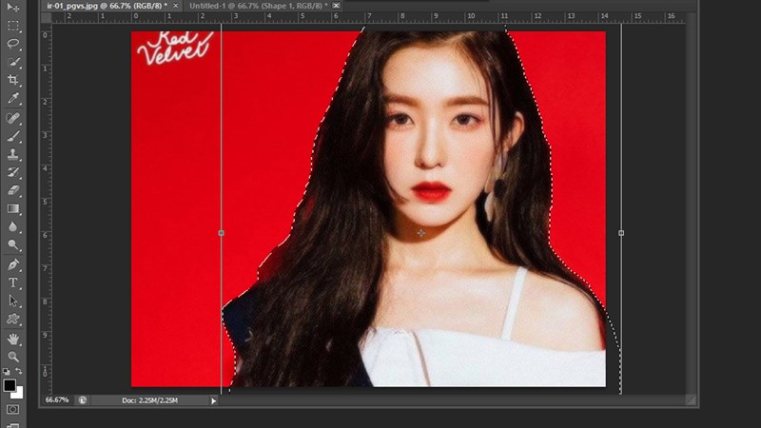The width and height of the screenshot is (761, 428).
Task: Close the Untitled-1 tab
Action: (x=336, y=6)
